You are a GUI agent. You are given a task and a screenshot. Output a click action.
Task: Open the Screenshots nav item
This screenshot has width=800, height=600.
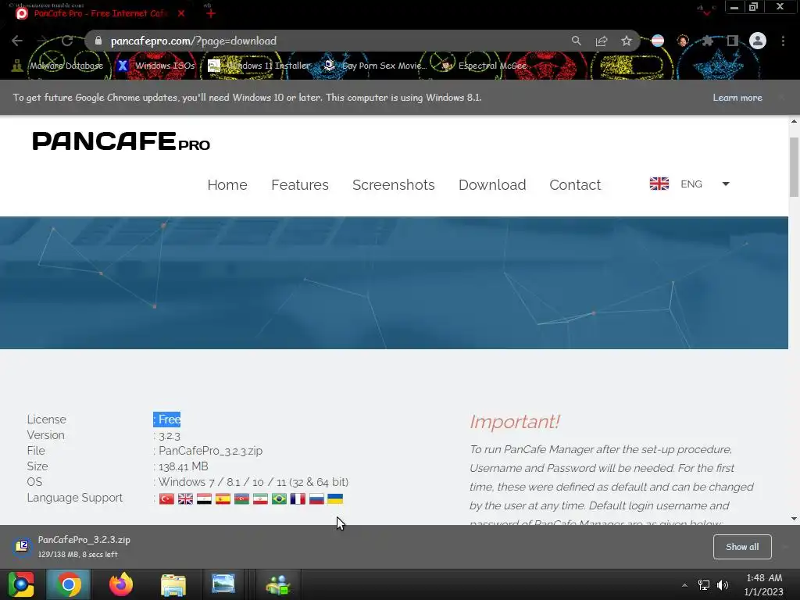click(394, 184)
